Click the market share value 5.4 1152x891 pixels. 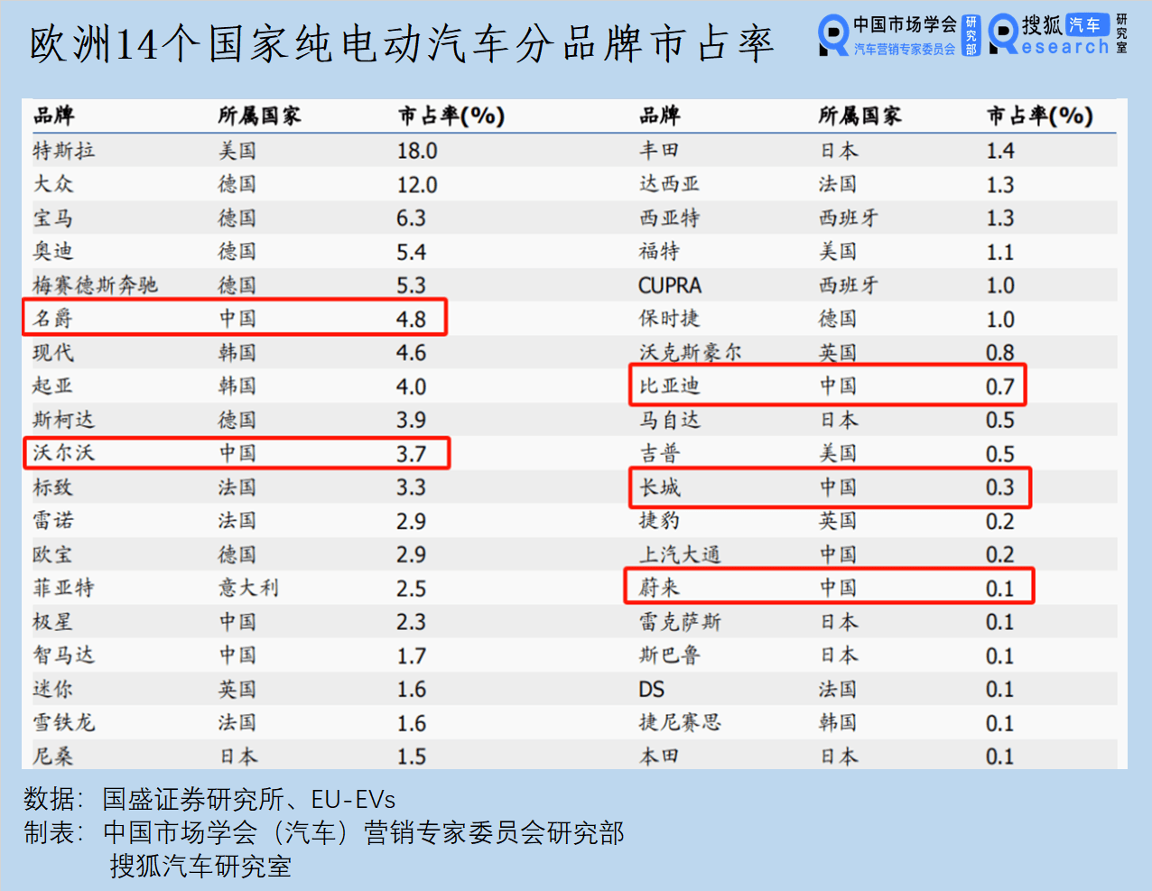pyautogui.click(x=411, y=252)
